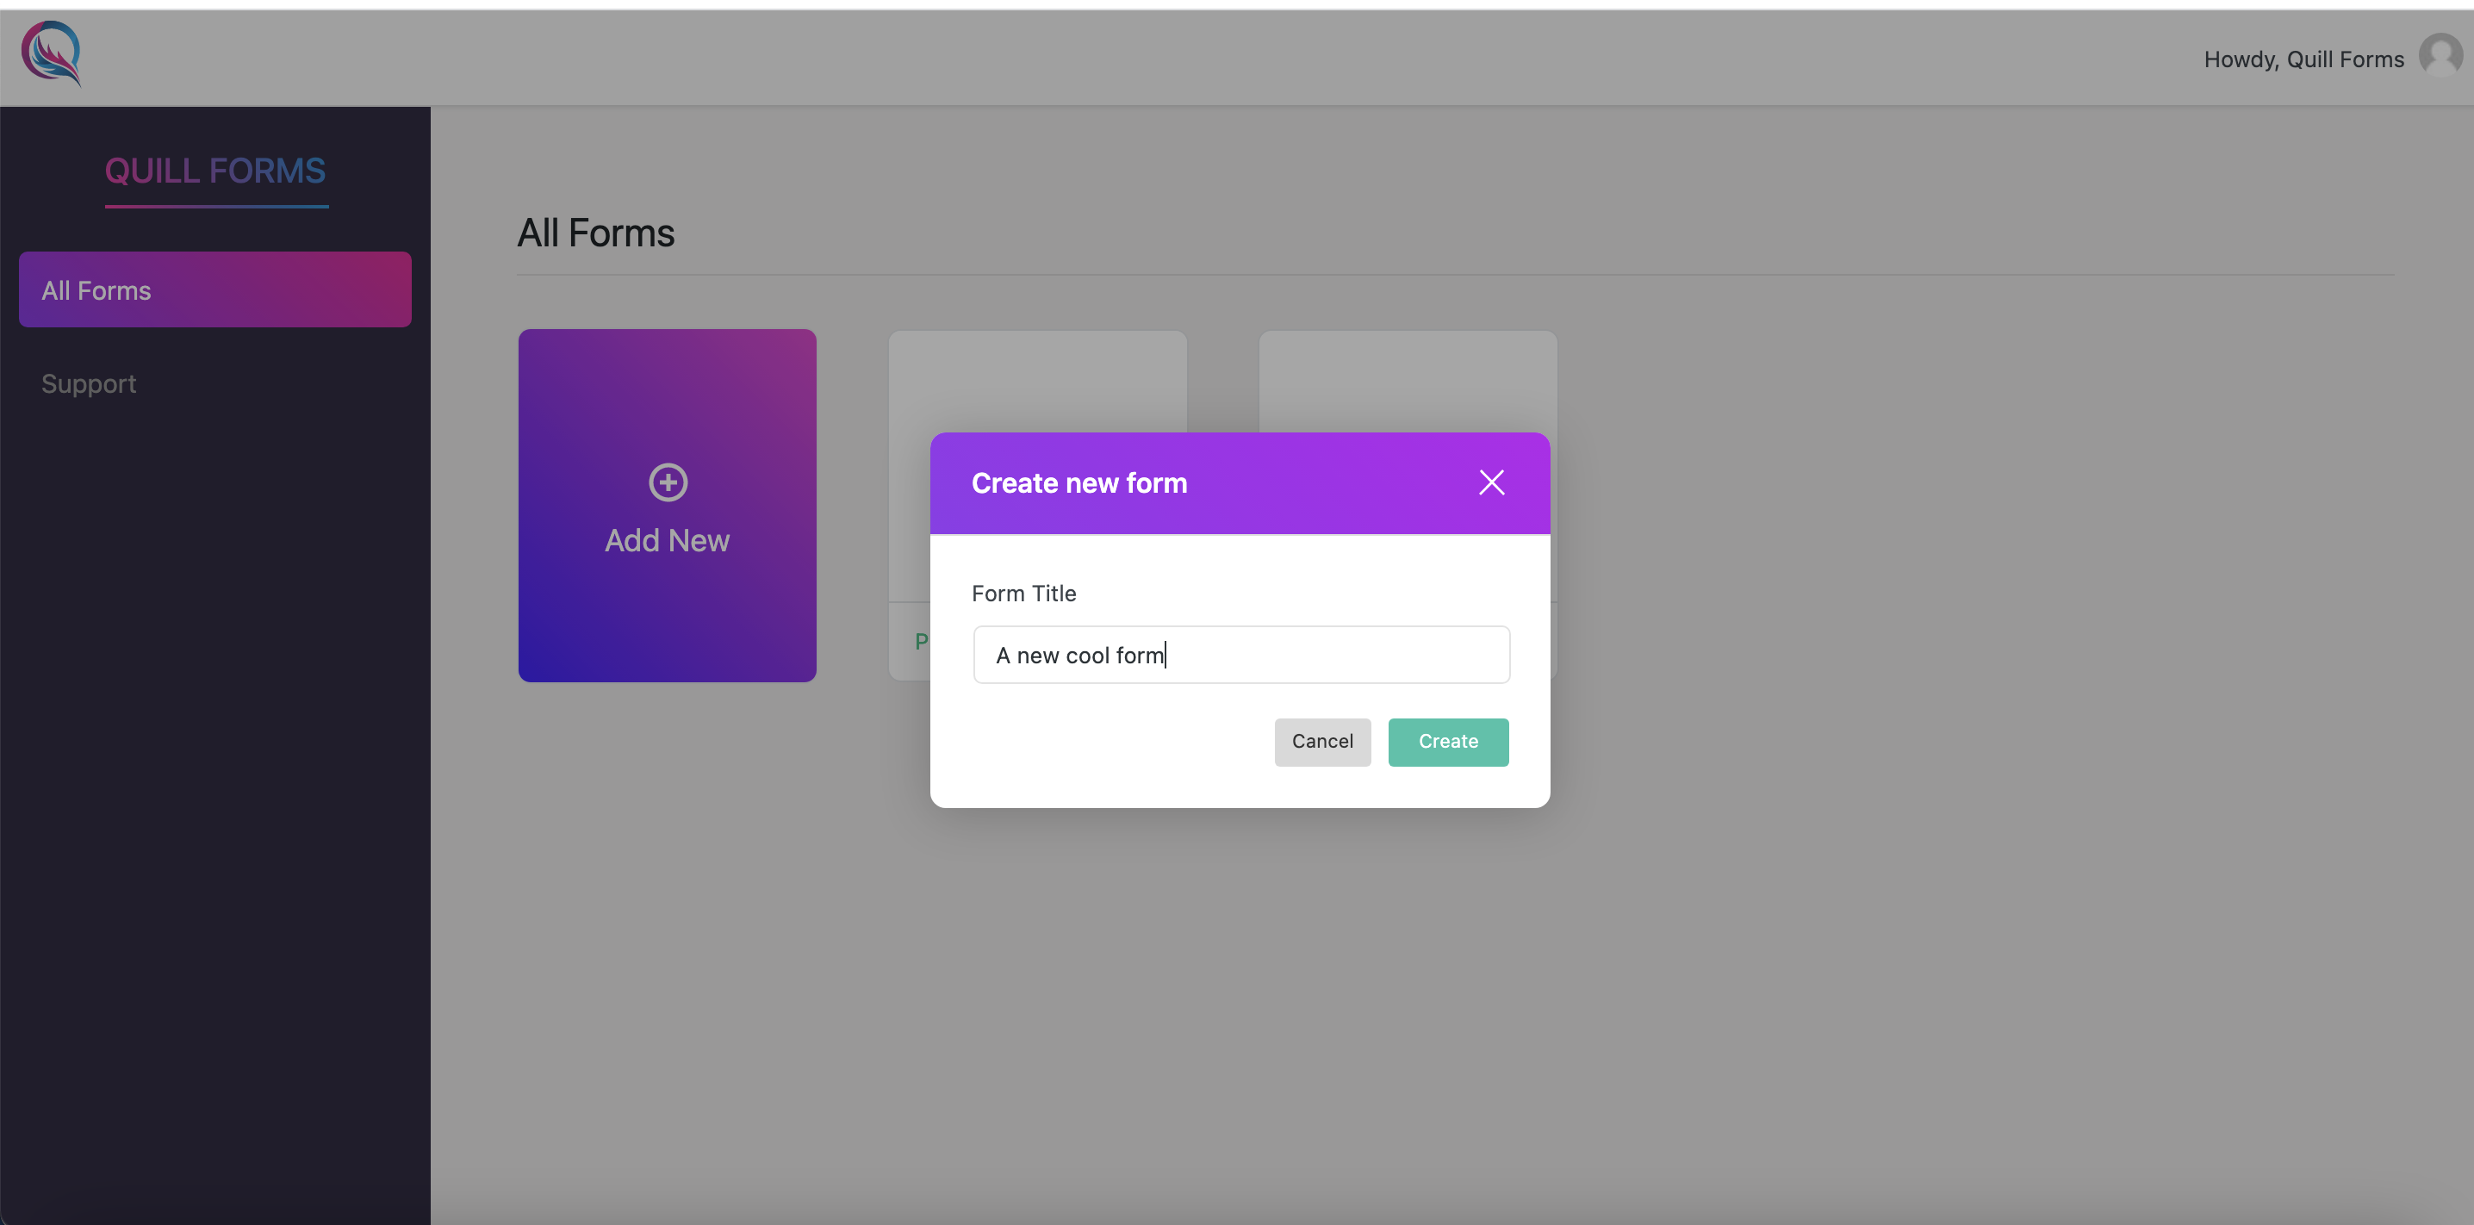2474x1225 pixels.
Task: Close the Create new form dialog with X
Action: pyautogui.click(x=1490, y=482)
